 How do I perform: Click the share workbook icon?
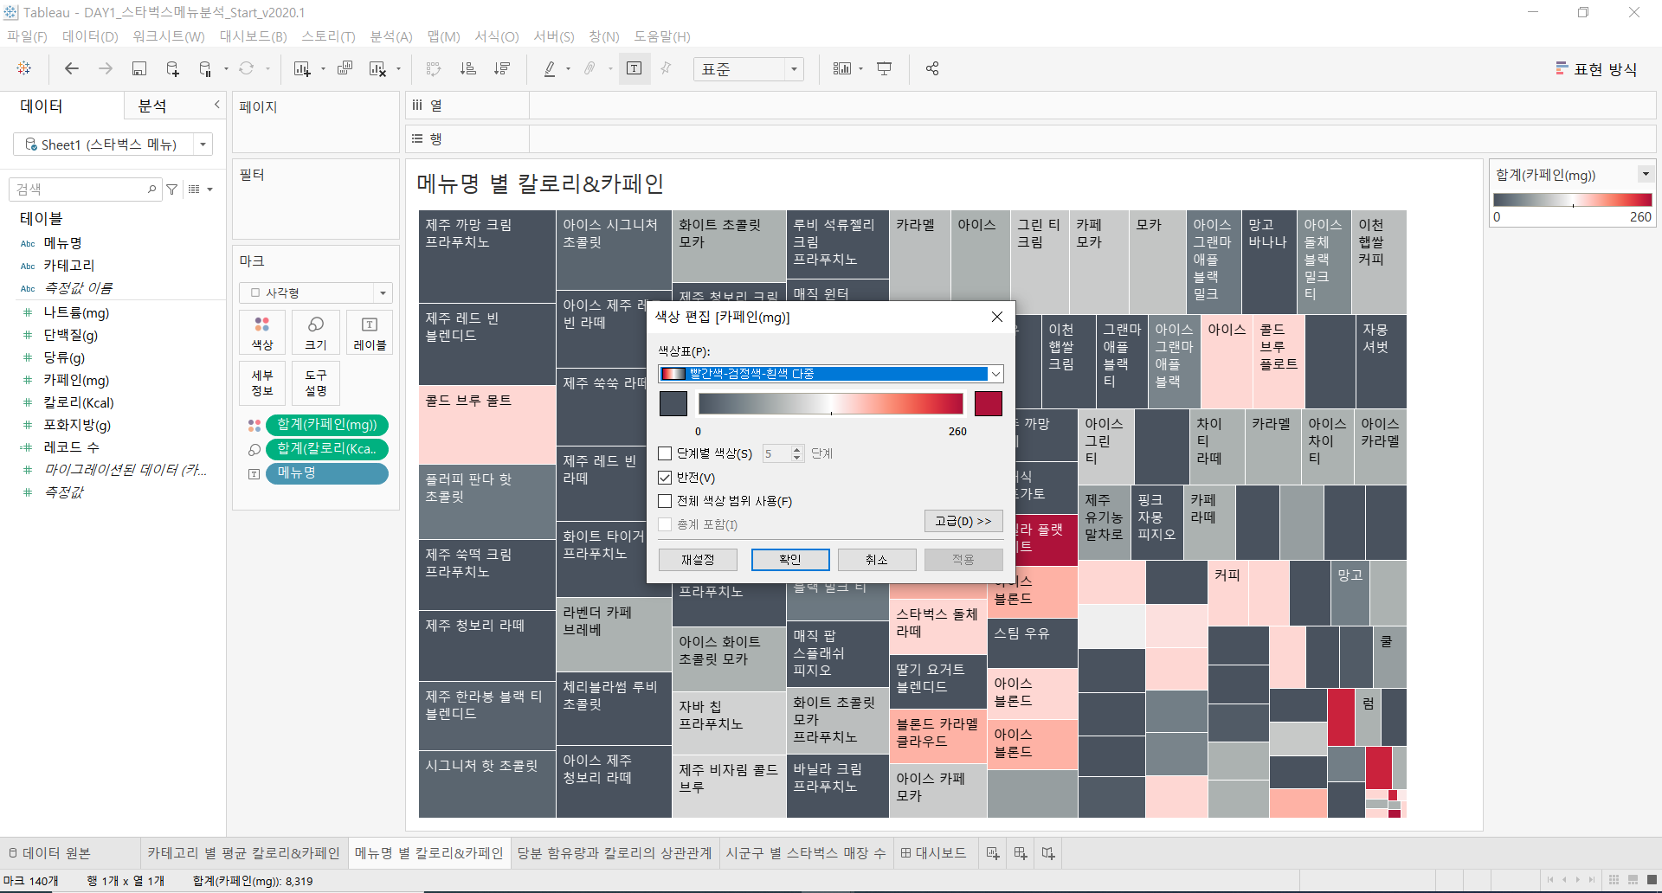pos(932,68)
